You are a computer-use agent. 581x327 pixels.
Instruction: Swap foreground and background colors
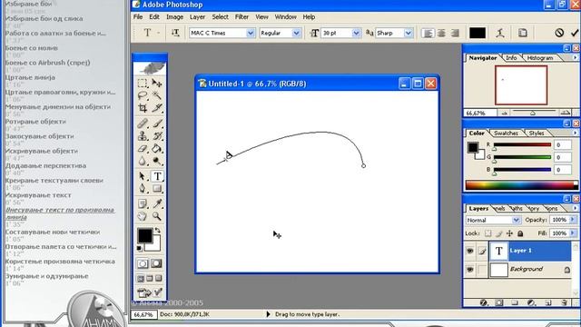click(x=157, y=230)
